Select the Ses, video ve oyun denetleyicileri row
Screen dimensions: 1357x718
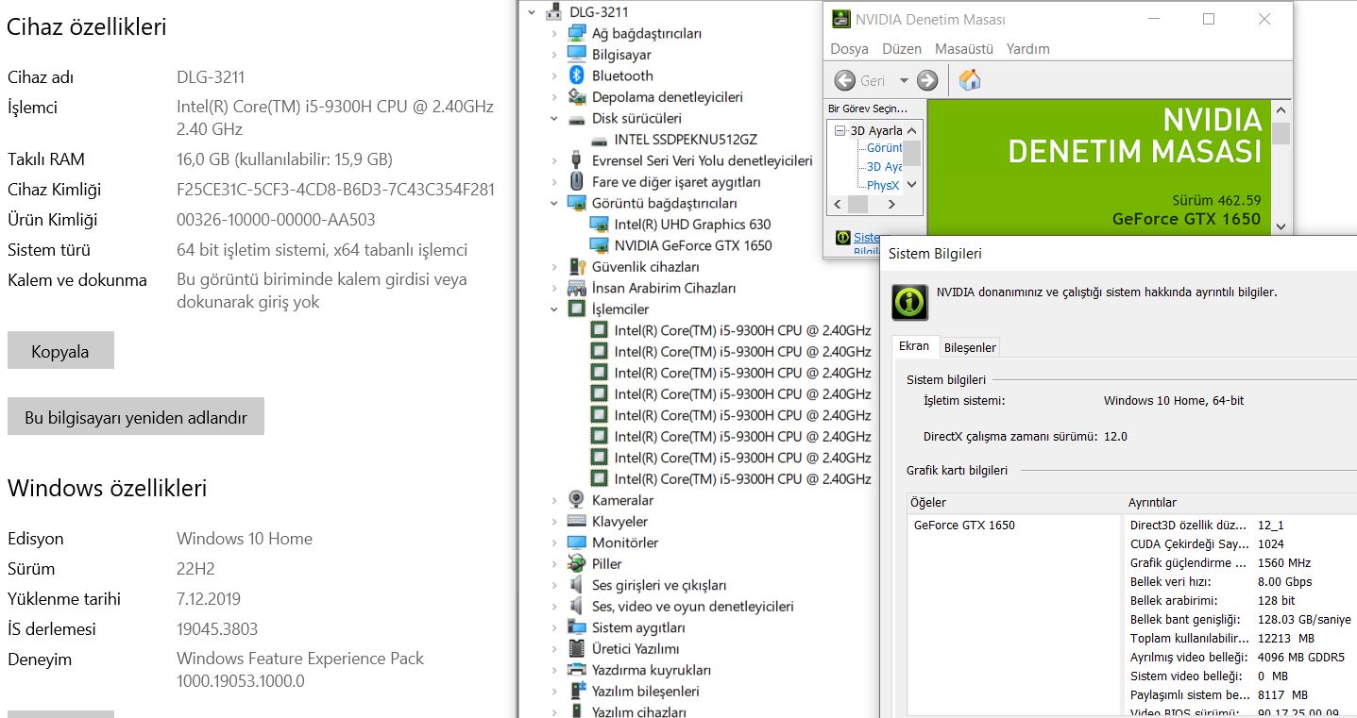click(x=692, y=607)
